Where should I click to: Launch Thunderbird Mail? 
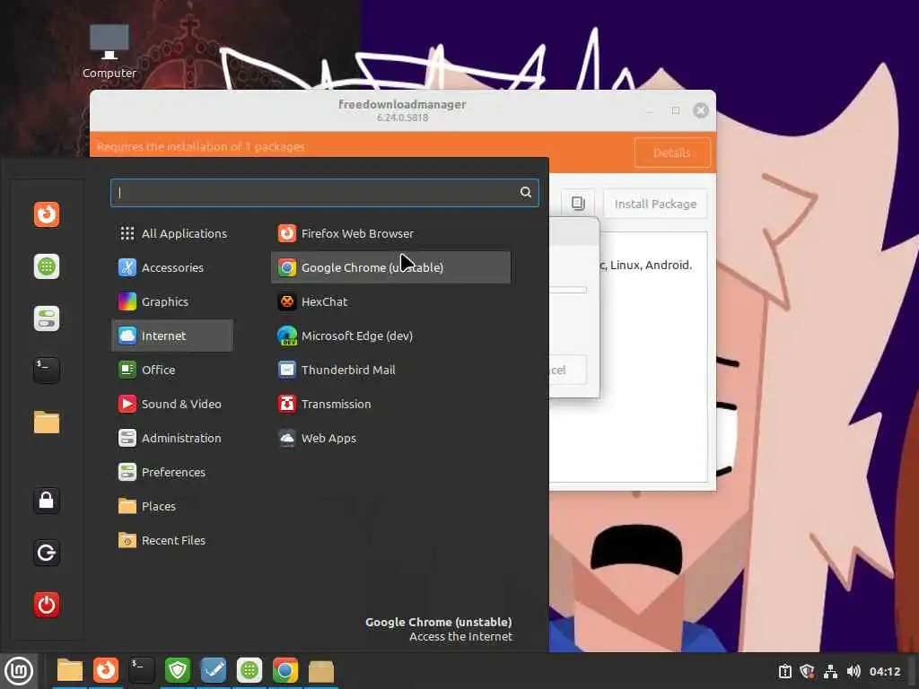pos(390,370)
